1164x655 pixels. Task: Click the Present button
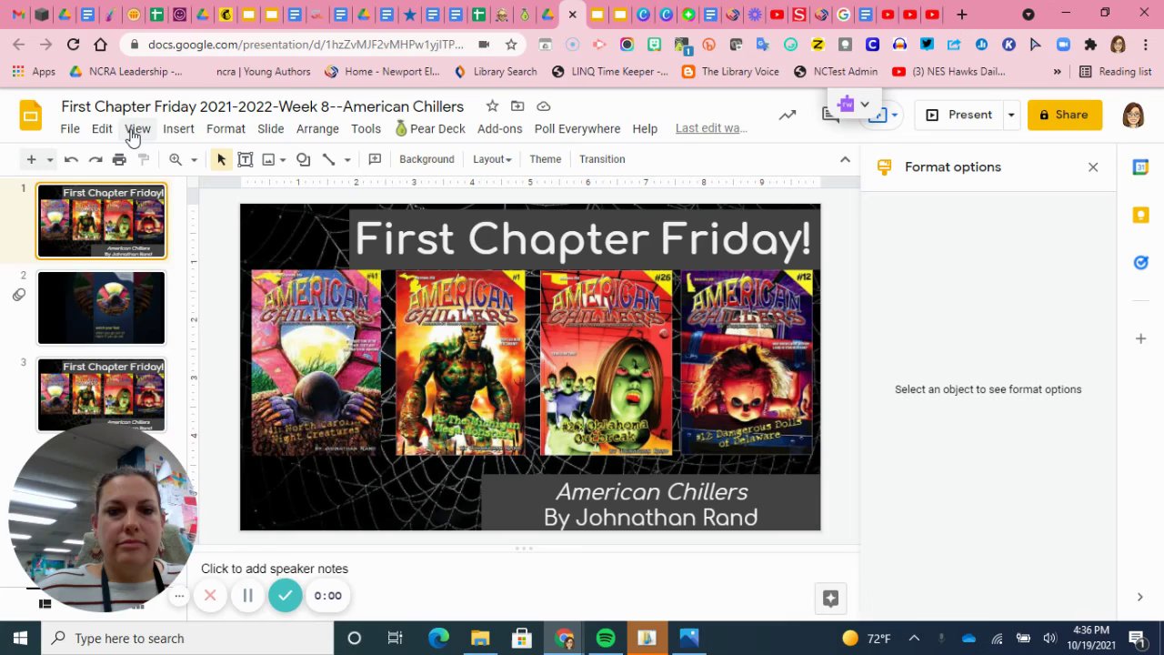click(x=959, y=116)
